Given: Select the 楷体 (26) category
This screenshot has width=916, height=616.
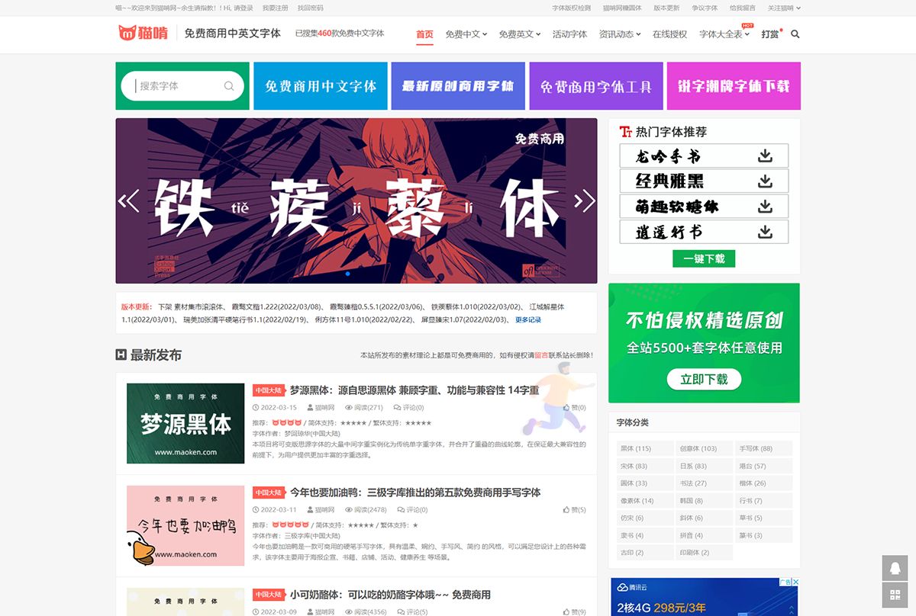Looking at the screenshot, I should [x=764, y=483].
